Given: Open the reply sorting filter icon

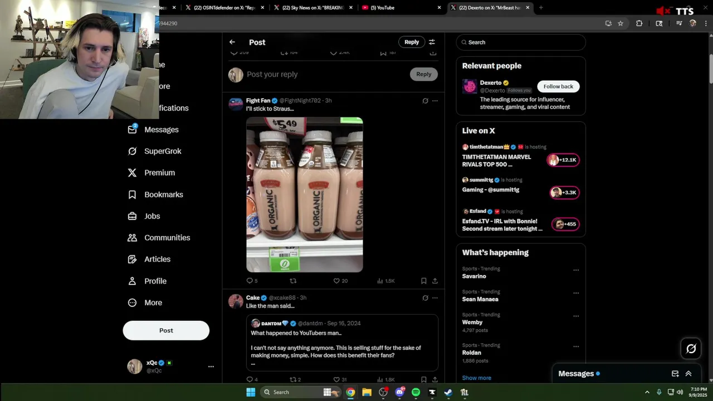Looking at the screenshot, I should pyautogui.click(x=432, y=42).
